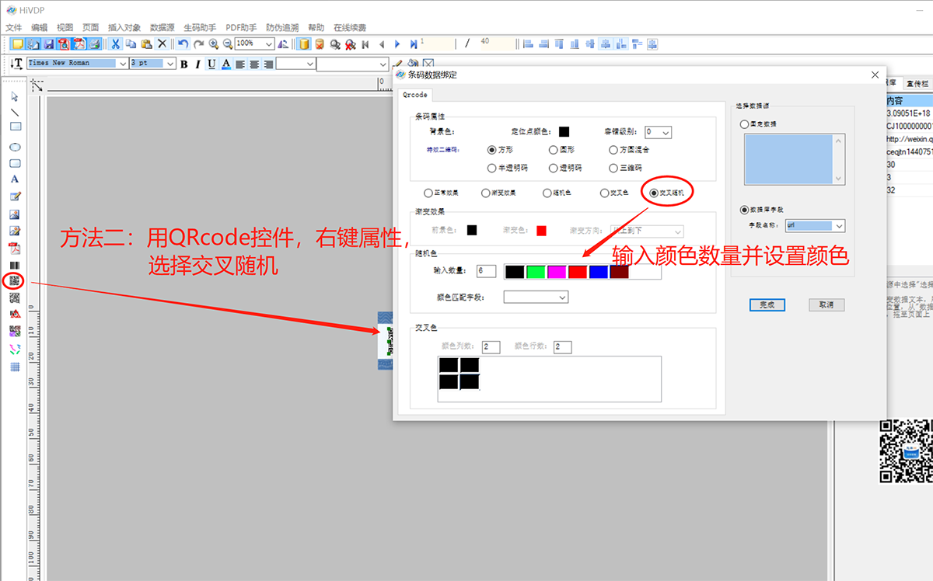Click the blue random color swatch
Viewport: 933px width, 581px height.
598,271
